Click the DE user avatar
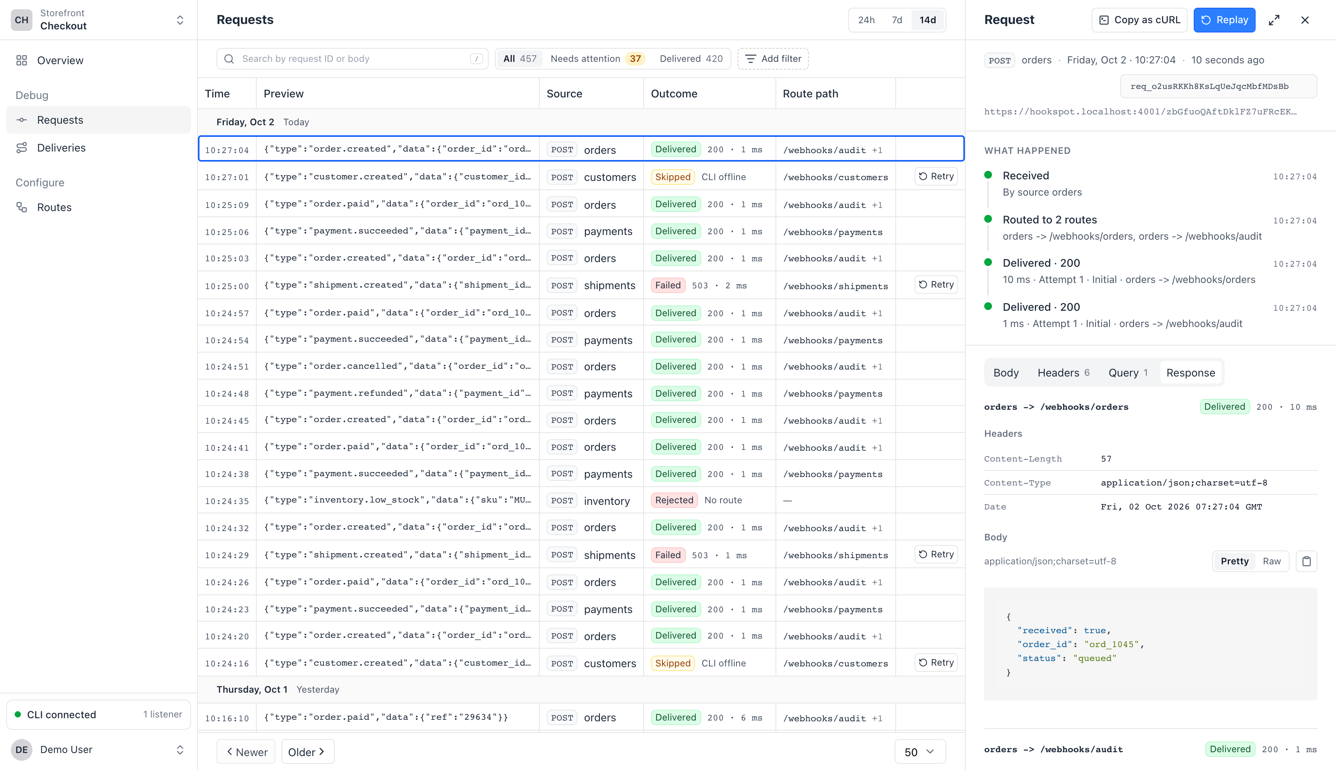1336x770 pixels. (x=22, y=750)
